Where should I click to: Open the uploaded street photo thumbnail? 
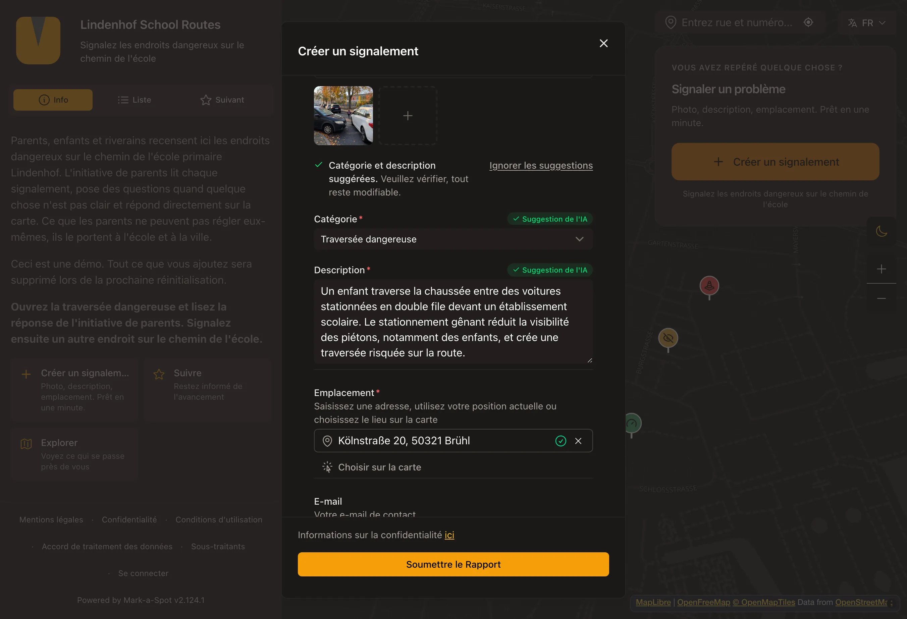click(x=343, y=115)
